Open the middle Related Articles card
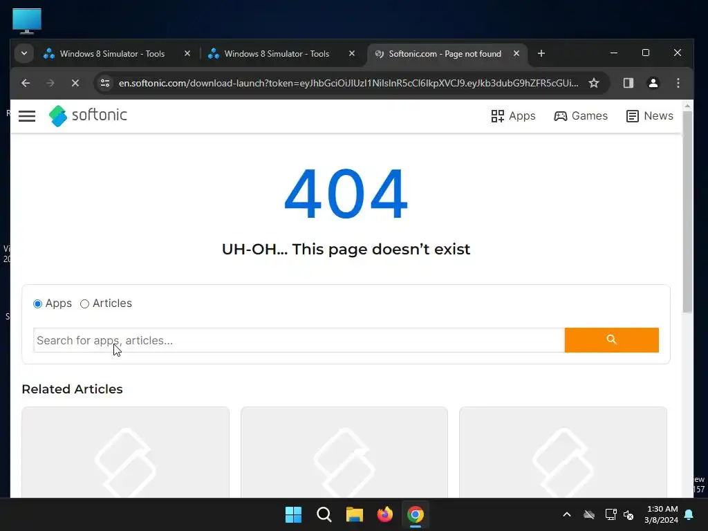The height and width of the screenshot is (531, 708). click(x=344, y=452)
